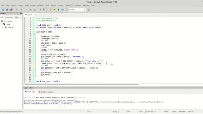Open the Edit menu
This screenshot has height=114, width=203.
2,5
